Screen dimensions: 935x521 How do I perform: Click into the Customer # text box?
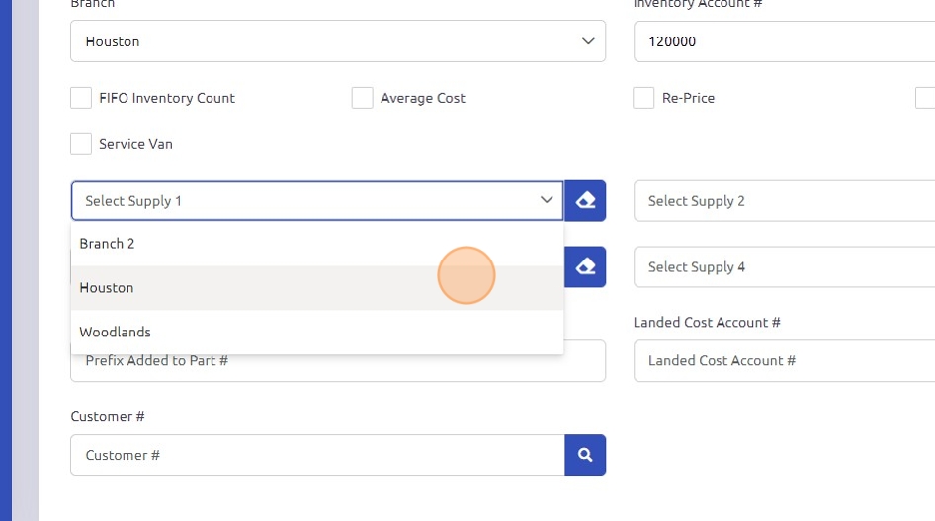[316, 455]
